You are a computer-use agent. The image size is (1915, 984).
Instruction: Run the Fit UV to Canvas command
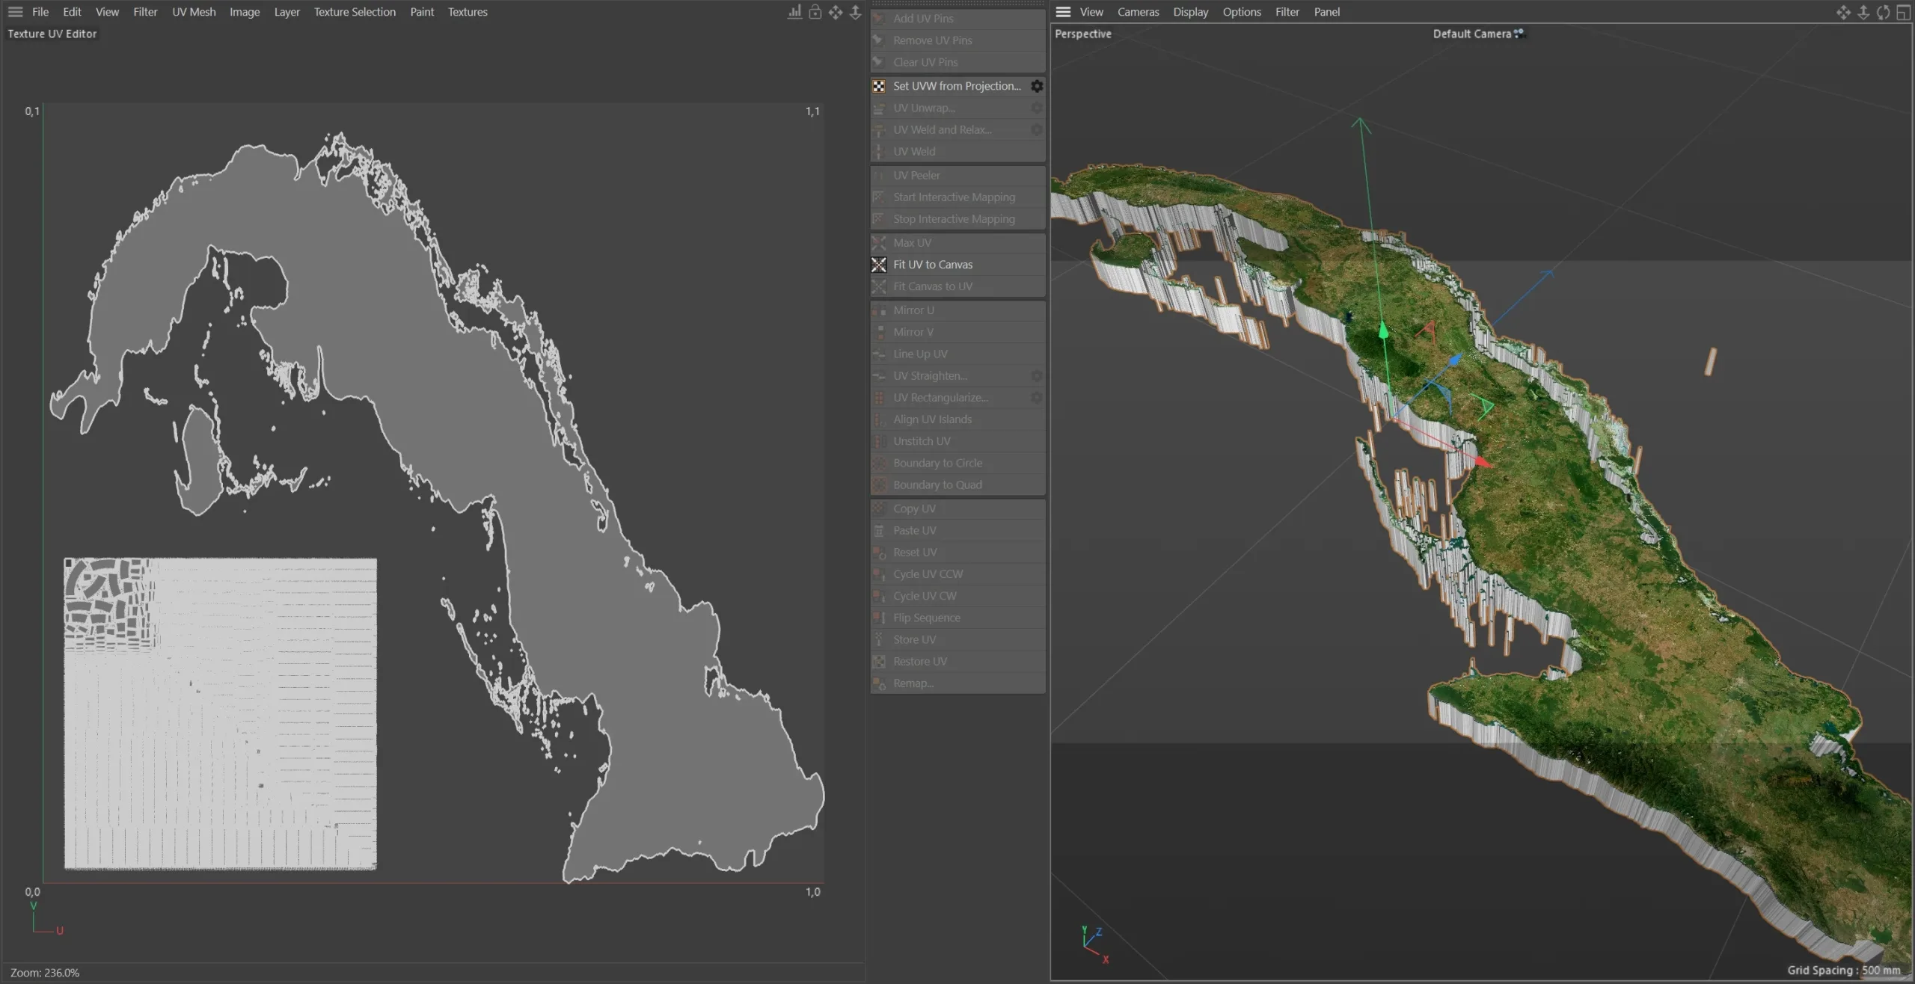point(933,264)
